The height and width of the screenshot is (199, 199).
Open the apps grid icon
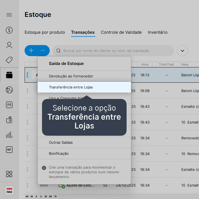(9, 174)
